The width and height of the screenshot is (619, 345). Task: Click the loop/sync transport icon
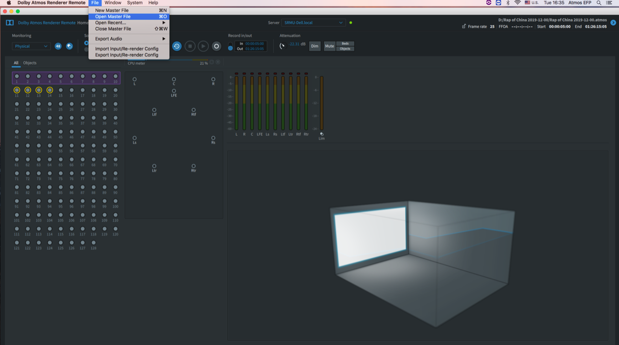(x=177, y=46)
